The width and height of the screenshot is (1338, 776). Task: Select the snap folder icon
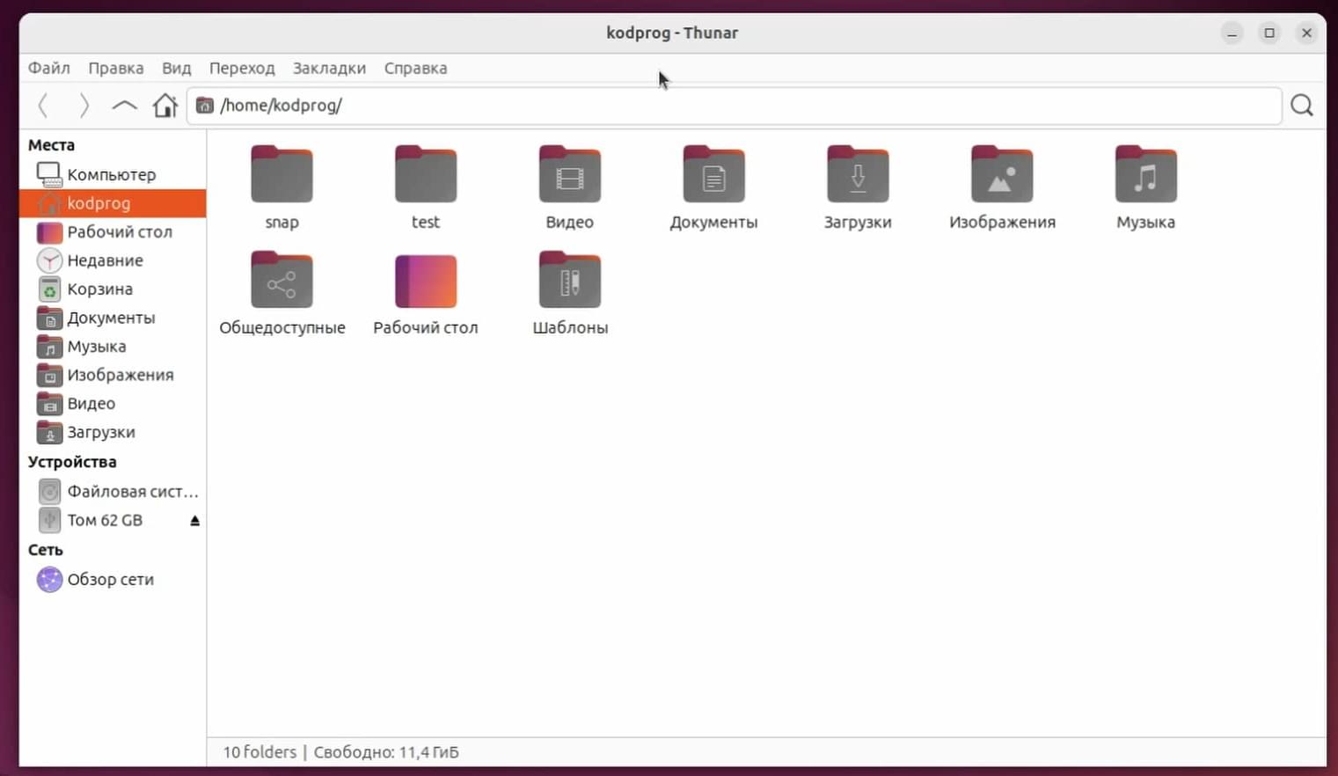[281, 174]
